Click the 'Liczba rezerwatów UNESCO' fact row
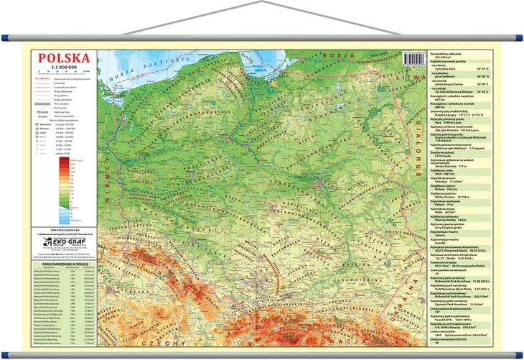The width and height of the screenshot is (524, 360). point(460,341)
